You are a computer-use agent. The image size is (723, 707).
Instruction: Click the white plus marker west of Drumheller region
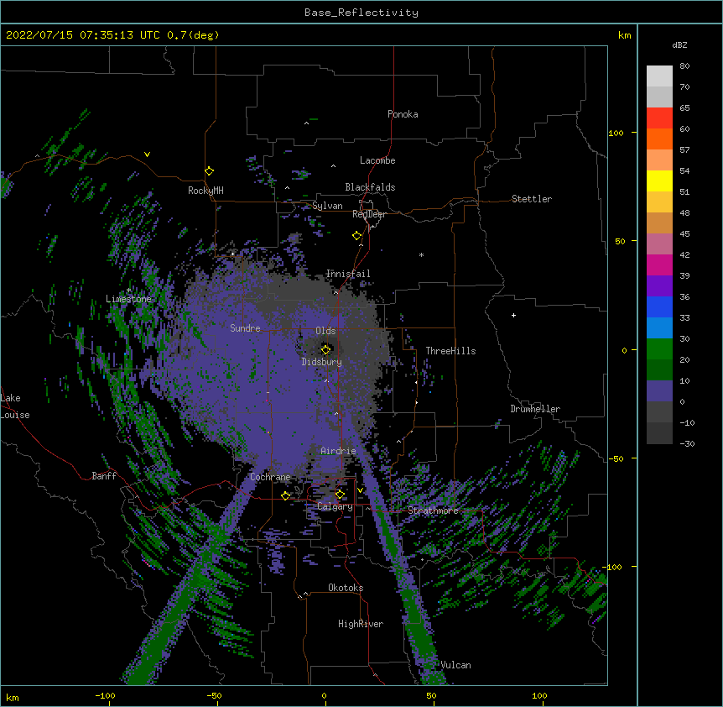point(513,315)
